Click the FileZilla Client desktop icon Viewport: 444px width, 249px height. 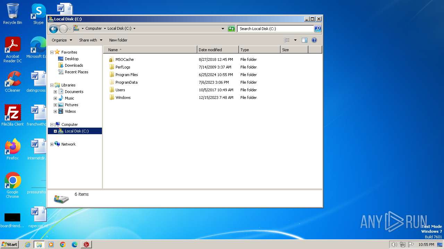12,116
